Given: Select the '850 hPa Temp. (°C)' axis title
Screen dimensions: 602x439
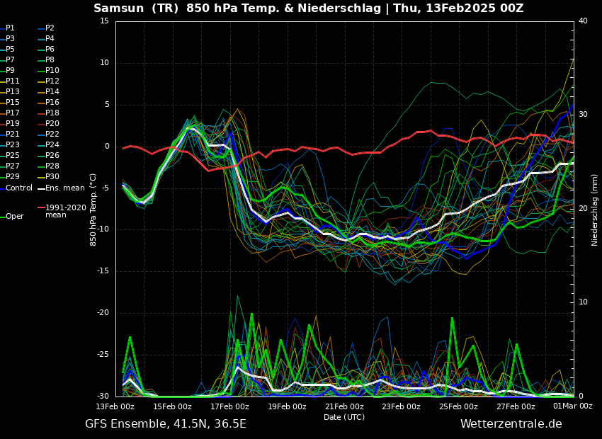Looking at the screenshot, I should click(x=93, y=210).
